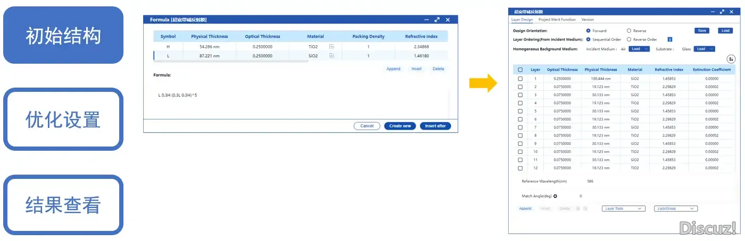Click the round column settings icon above table
Image resolution: width=745 pixels, height=241 pixels.
(x=731, y=59)
